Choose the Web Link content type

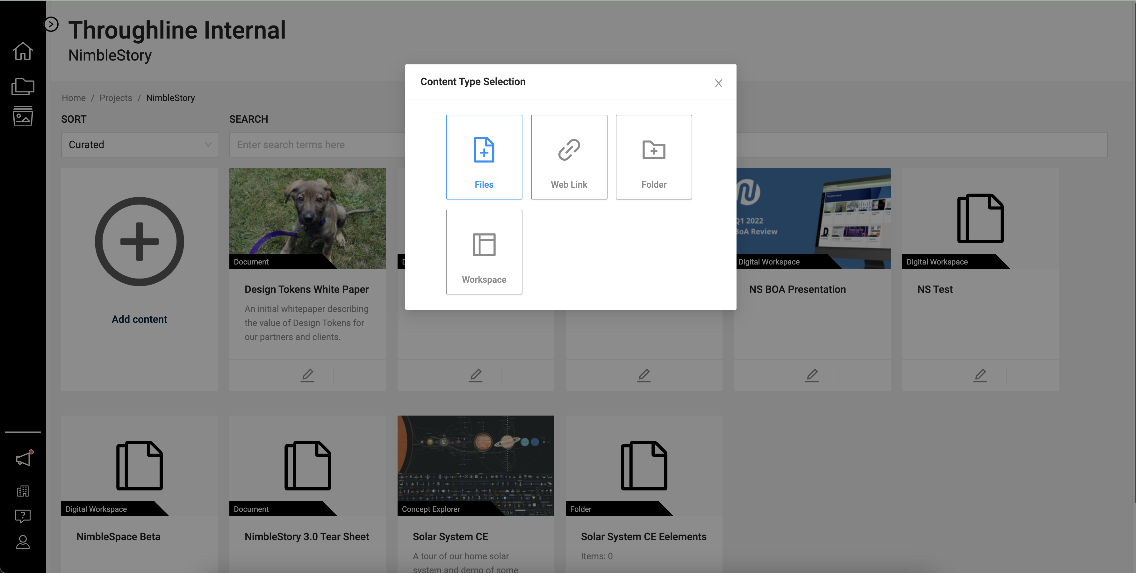(x=569, y=157)
